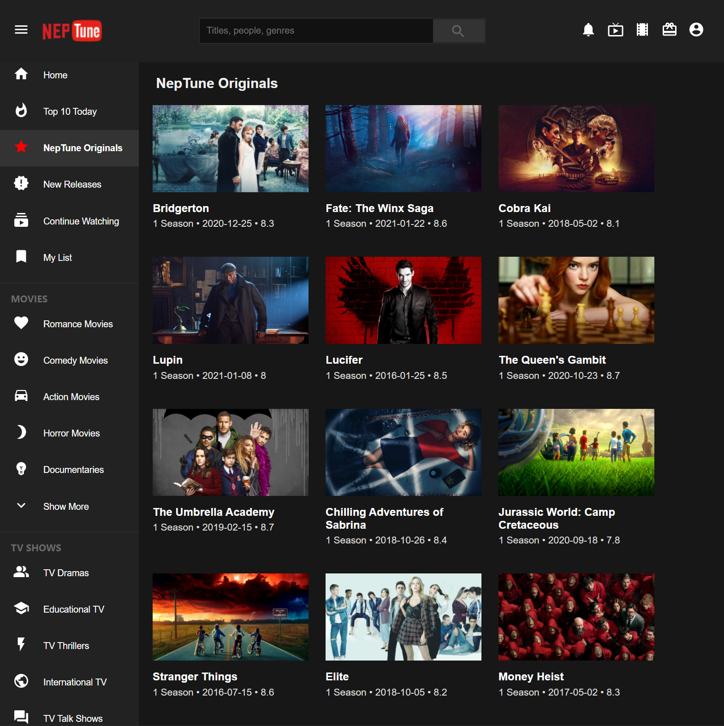724x726 pixels.
Task: Click the Home house icon in sidebar
Action: click(21, 74)
